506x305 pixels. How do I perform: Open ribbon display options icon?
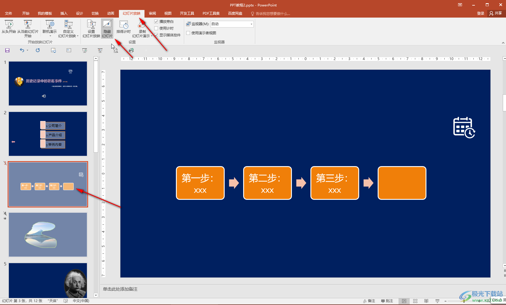tap(460, 5)
